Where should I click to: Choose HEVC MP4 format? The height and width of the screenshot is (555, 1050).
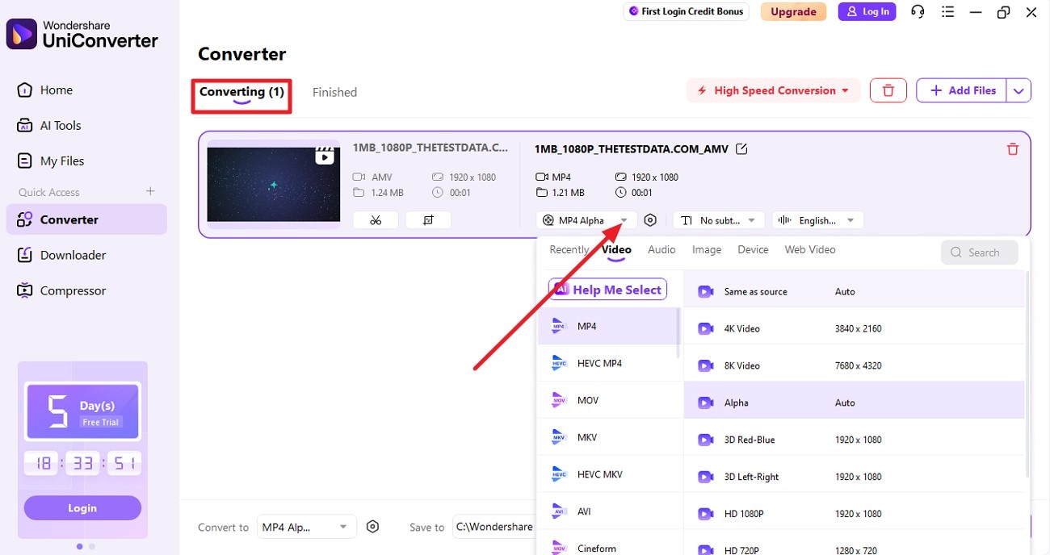607,363
